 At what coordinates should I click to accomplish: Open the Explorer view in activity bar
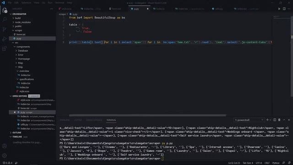4,10
